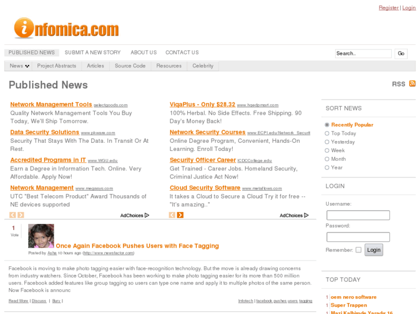Open Submit a New Story tab
Screen dimensions: 420x314
(92, 52)
